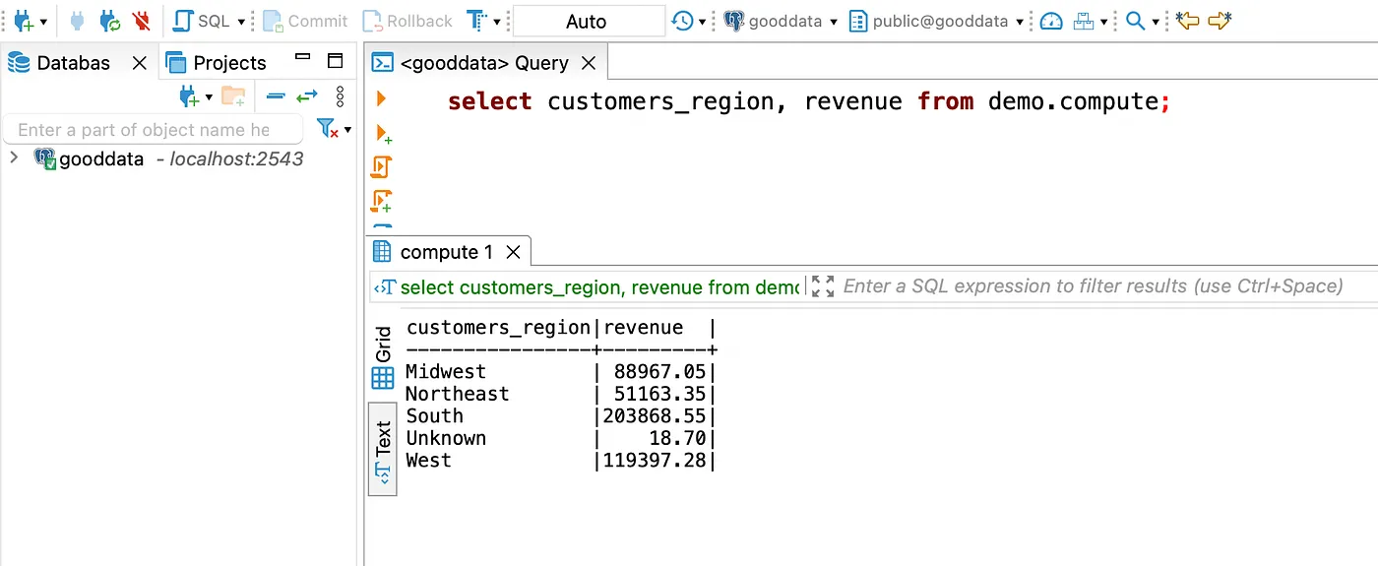Screen dimensions: 1378x566
Task: Open the transaction mode dropdown arrow
Action: pyautogui.click(x=497, y=22)
